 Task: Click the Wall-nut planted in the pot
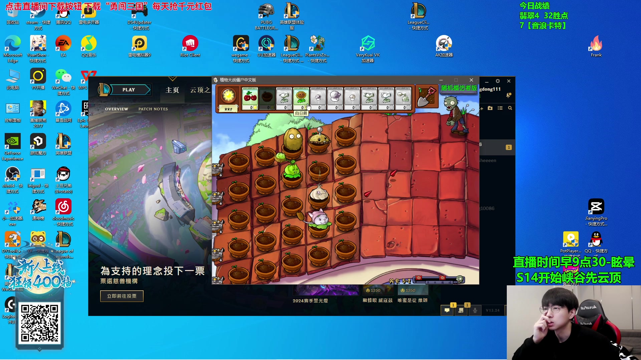pos(293,139)
